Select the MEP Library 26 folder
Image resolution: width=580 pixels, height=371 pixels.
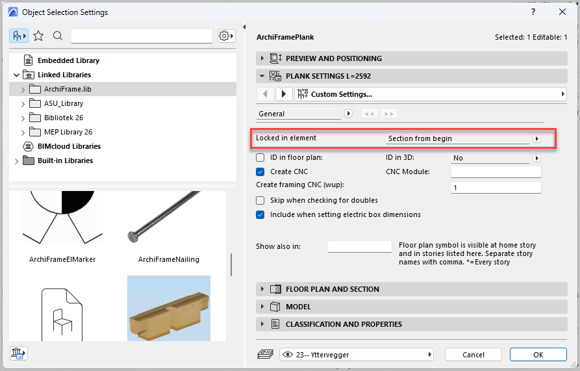point(68,132)
